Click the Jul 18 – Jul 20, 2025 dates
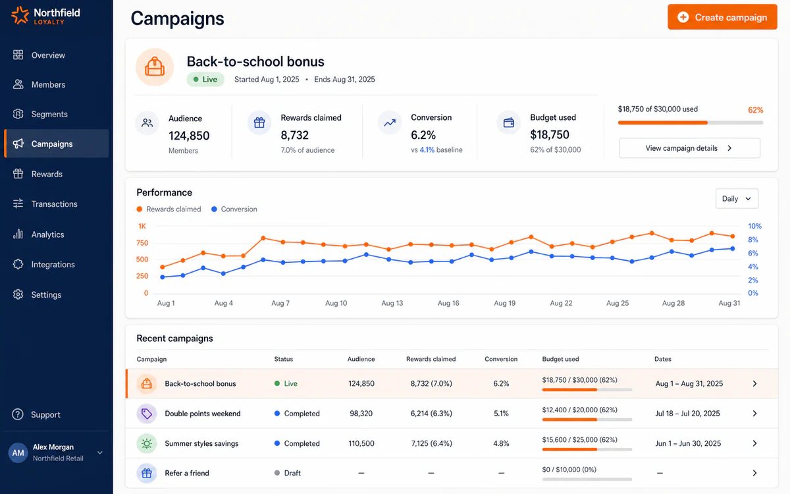The image size is (790, 494). click(x=688, y=414)
